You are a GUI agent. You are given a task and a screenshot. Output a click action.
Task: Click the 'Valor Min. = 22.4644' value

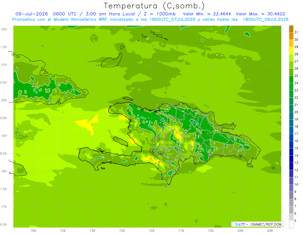[x=207, y=14]
